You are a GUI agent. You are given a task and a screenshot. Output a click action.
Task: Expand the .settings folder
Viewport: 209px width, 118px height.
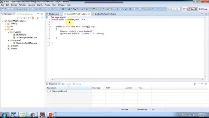point(6,24)
